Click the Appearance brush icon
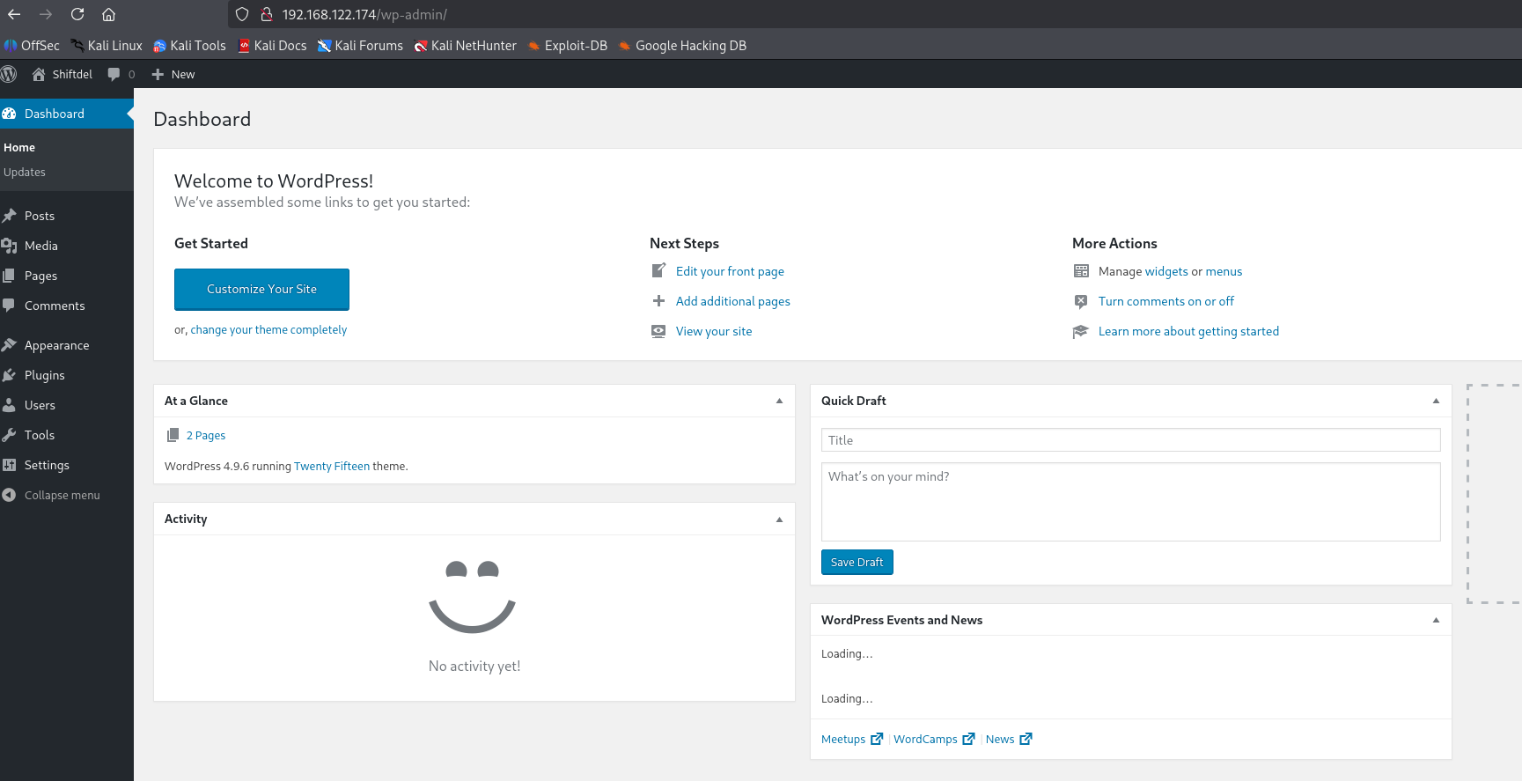Viewport: 1522px width, 781px height. (x=9, y=345)
